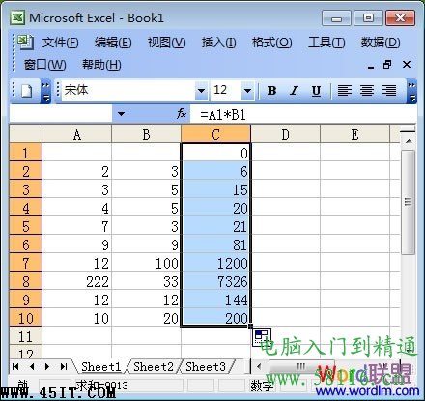425x401 pixels.
Task: Select column D header
Action: pyautogui.click(x=285, y=134)
